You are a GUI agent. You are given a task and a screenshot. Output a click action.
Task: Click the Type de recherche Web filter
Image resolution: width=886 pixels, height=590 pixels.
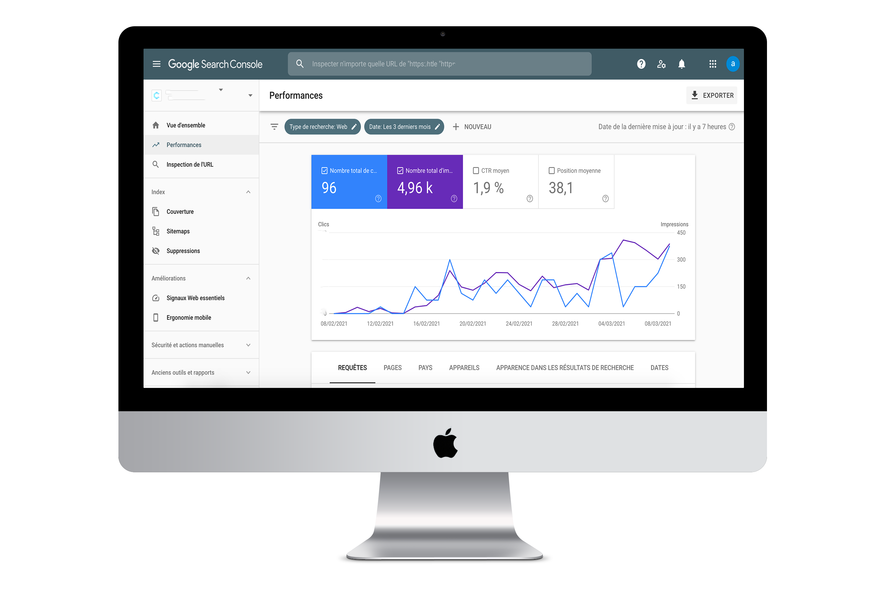323,127
